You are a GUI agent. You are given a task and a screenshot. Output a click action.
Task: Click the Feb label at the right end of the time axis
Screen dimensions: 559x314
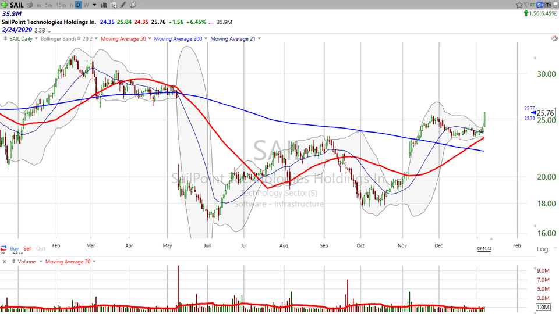pyautogui.click(x=516, y=245)
